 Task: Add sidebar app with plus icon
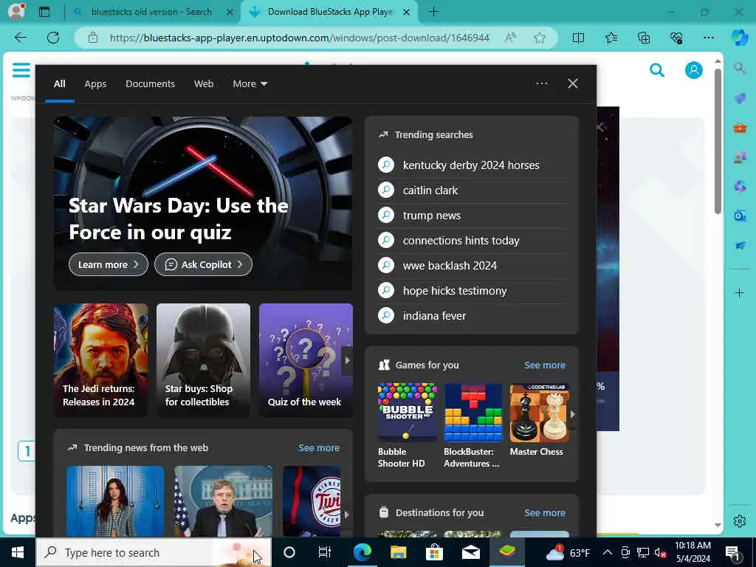point(739,292)
